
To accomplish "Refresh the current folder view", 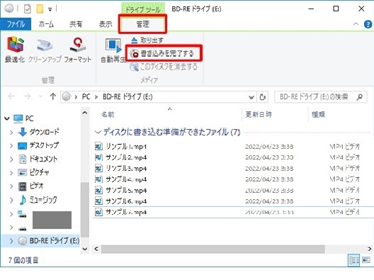I will [x=262, y=97].
